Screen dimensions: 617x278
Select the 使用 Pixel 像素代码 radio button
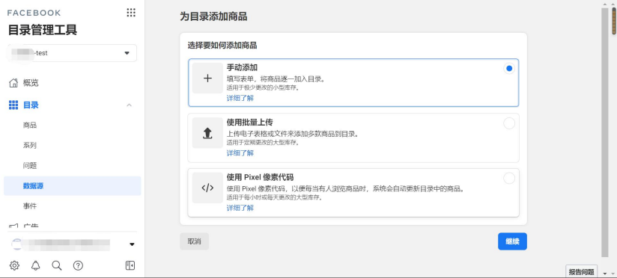coord(509,179)
